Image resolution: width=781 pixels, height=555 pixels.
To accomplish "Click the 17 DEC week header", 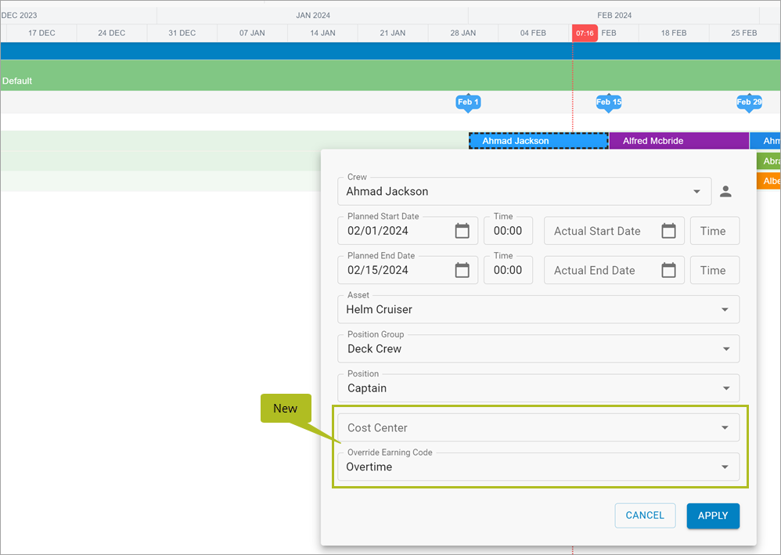I will pos(41,34).
